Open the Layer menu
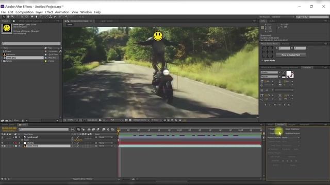 [x=39, y=12]
